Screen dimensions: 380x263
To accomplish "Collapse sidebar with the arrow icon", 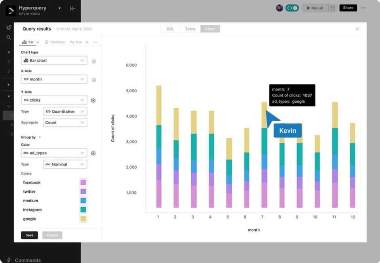I will 72,8.
